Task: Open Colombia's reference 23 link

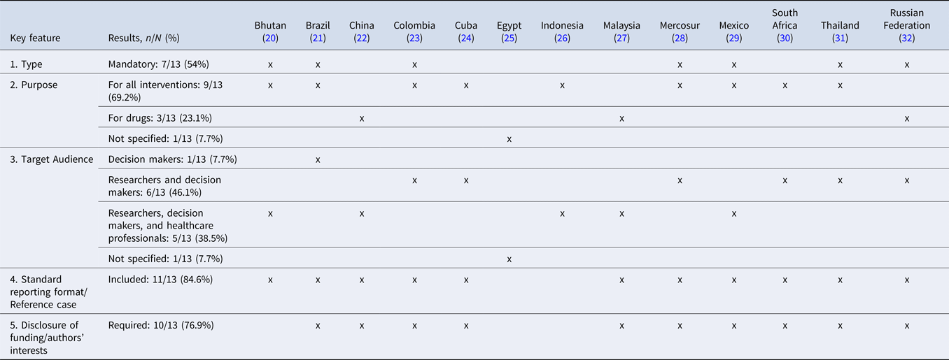Action: [414, 38]
